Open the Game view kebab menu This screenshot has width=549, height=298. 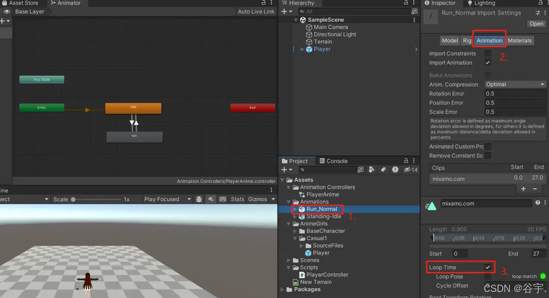coord(271,190)
